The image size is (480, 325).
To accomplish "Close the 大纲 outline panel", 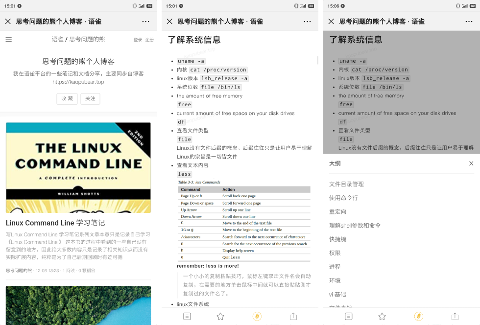I will pyautogui.click(x=471, y=163).
